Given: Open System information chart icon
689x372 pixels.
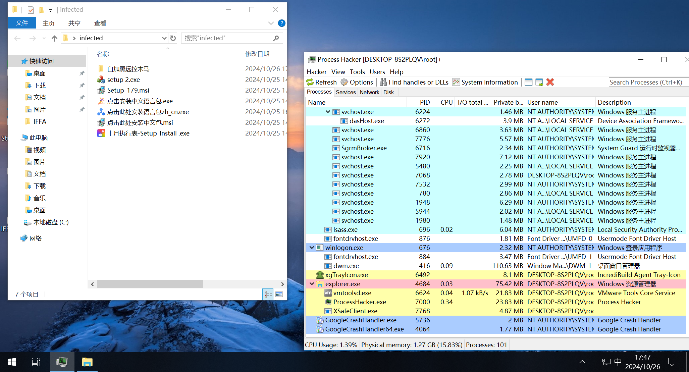Looking at the screenshot, I should (456, 82).
